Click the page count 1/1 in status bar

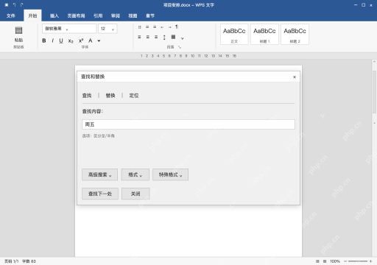[x=12, y=261]
